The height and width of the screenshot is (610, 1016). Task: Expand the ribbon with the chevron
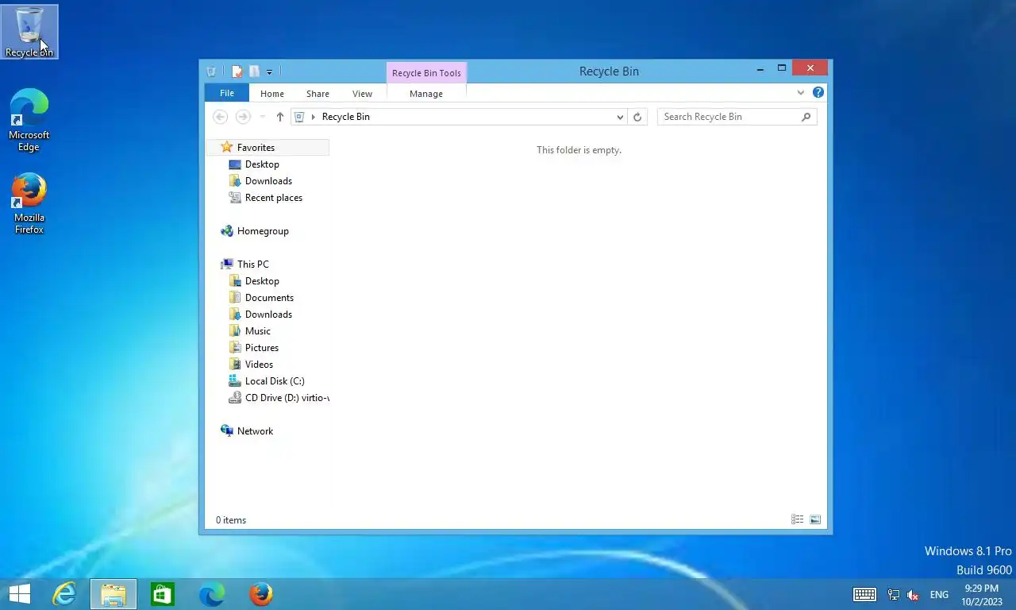tap(800, 93)
